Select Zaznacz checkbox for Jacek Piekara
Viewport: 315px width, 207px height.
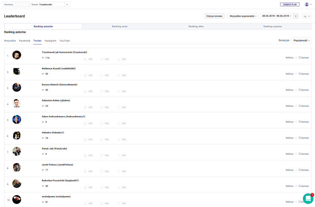300,170
